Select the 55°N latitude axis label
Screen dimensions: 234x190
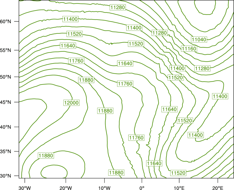6,50
